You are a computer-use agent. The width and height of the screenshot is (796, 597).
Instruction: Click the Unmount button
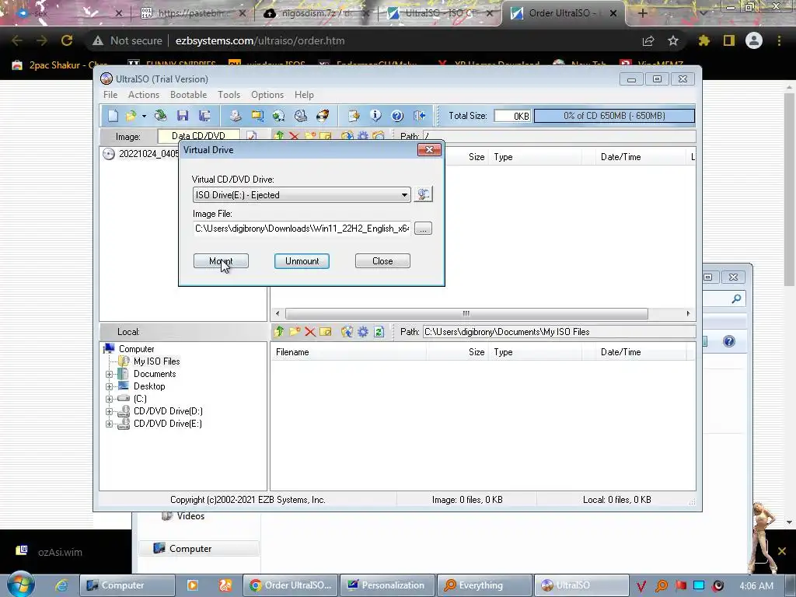coord(302,261)
